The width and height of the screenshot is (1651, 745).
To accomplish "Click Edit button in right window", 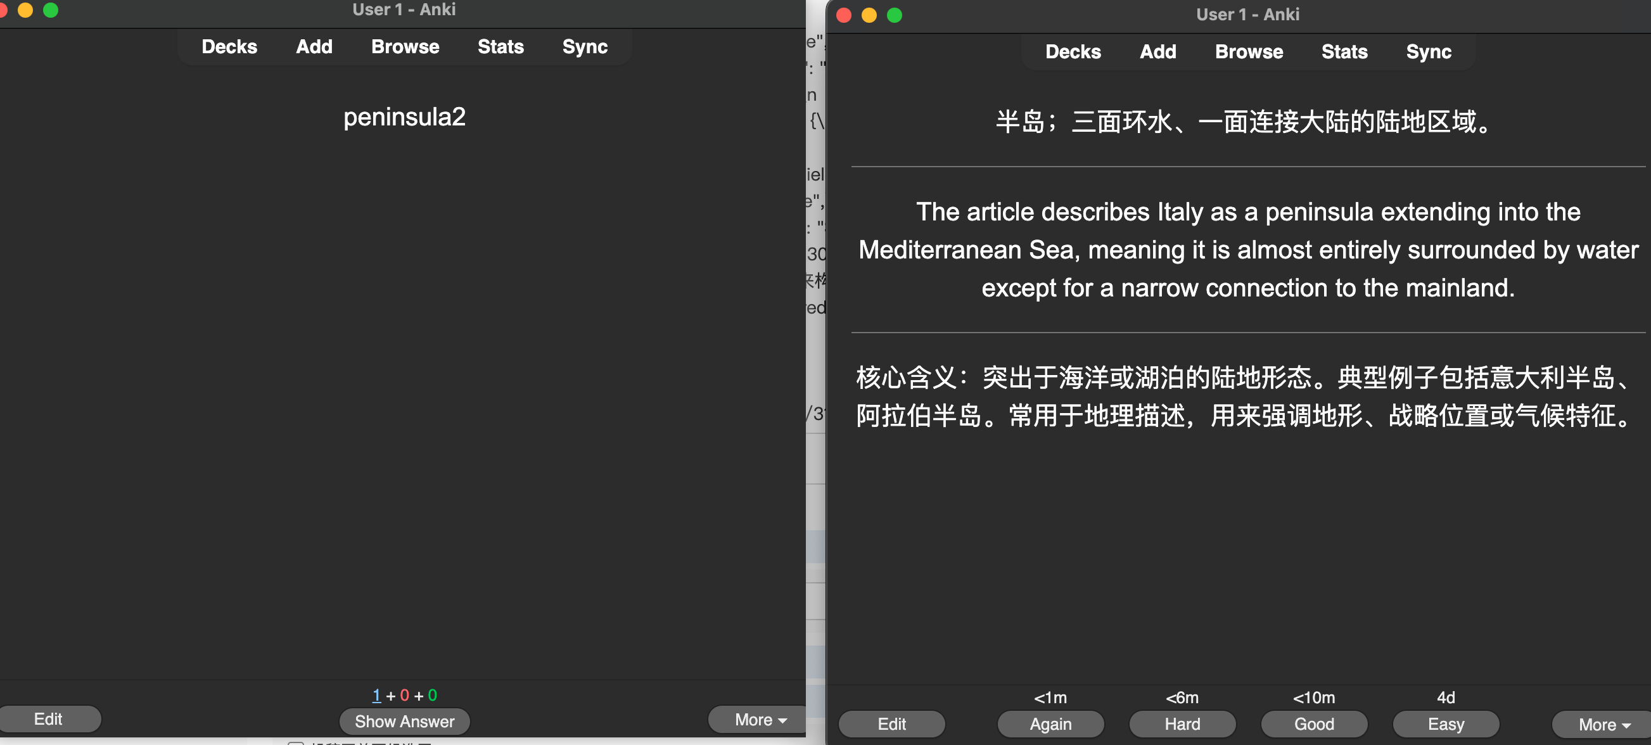I will click(x=891, y=724).
